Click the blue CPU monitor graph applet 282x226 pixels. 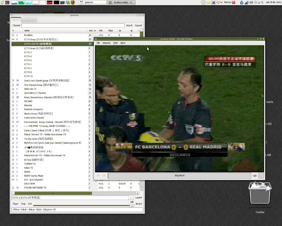click(14, 2)
